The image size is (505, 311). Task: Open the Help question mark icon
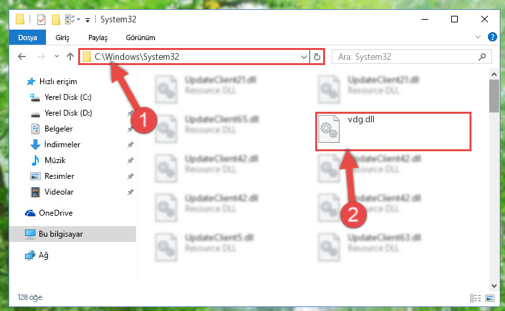pos(492,37)
